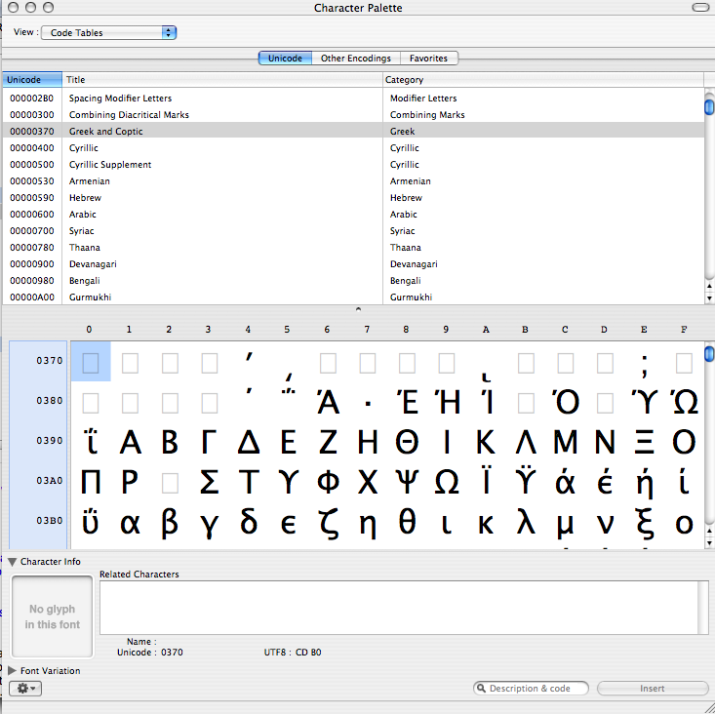Pick the lowercase alpha with tonos glyph
Viewport: 715px width, 714px height.
click(565, 482)
